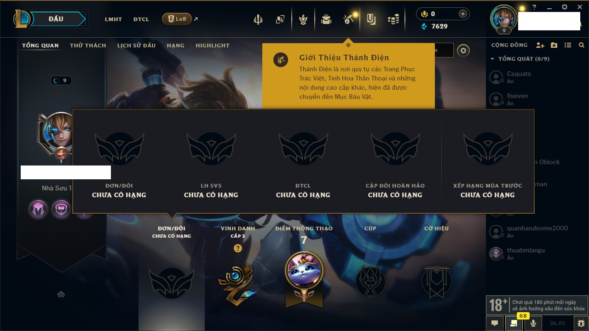Screen dimensions: 589x331
Task: Open the friends list search icon
Action: click(x=582, y=45)
